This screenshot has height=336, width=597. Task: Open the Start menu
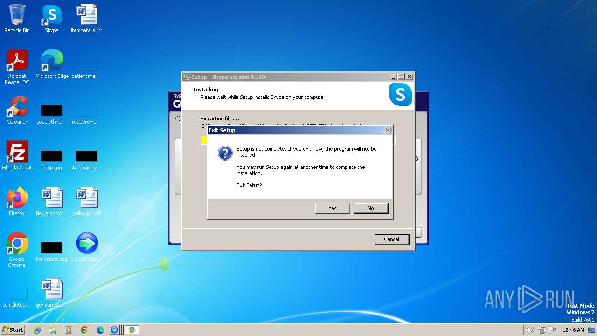pyautogui.click(x=13, y=329)
